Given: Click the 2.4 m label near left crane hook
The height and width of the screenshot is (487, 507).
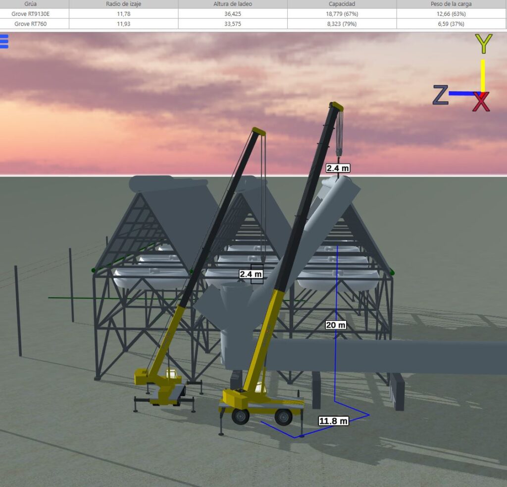Looking at the screenshot, I should [x=251, y=274].
